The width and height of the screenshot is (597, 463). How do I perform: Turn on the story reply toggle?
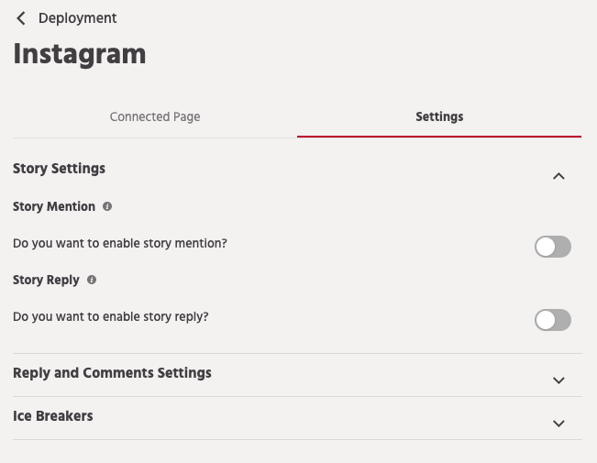pos(553,319)
